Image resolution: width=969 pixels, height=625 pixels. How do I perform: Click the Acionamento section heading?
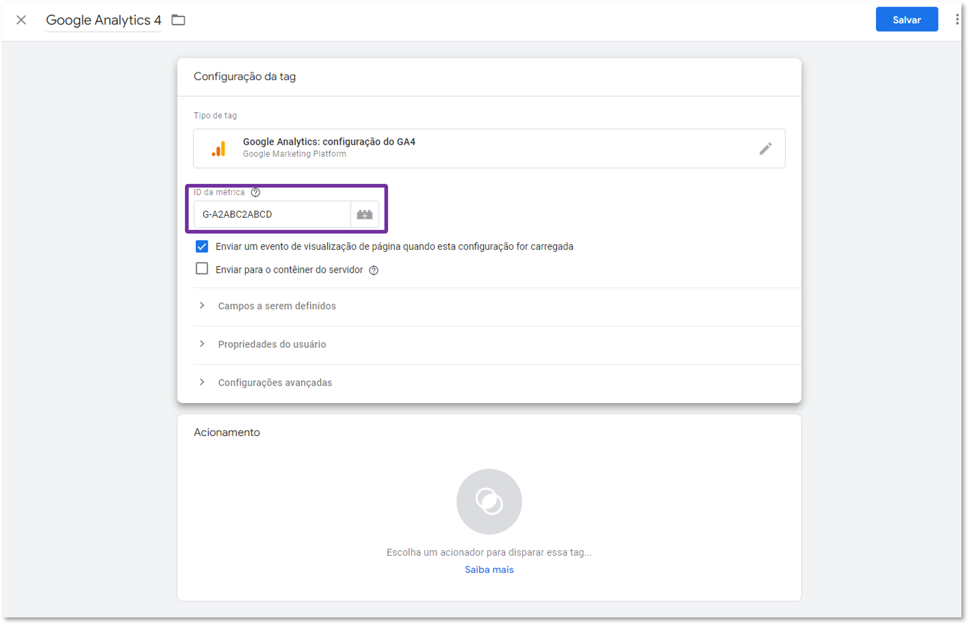pyautogui.click(x=226, y=432)
